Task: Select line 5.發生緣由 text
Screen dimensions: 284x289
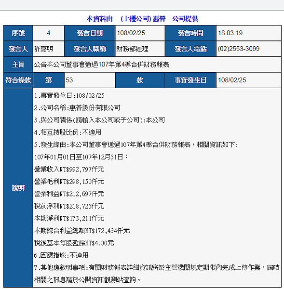Action: tap(136, 144)
